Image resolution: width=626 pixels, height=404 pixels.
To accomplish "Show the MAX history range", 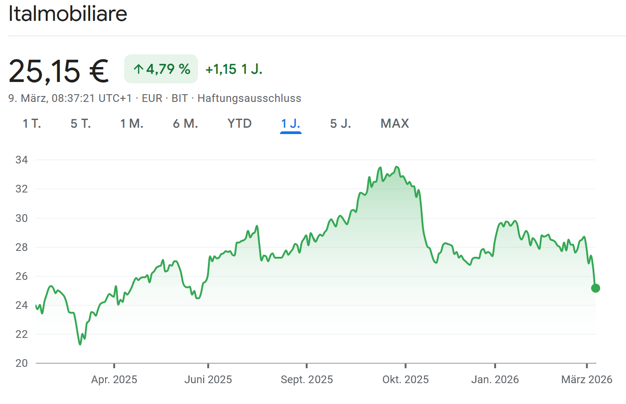I will pos(395,124).
